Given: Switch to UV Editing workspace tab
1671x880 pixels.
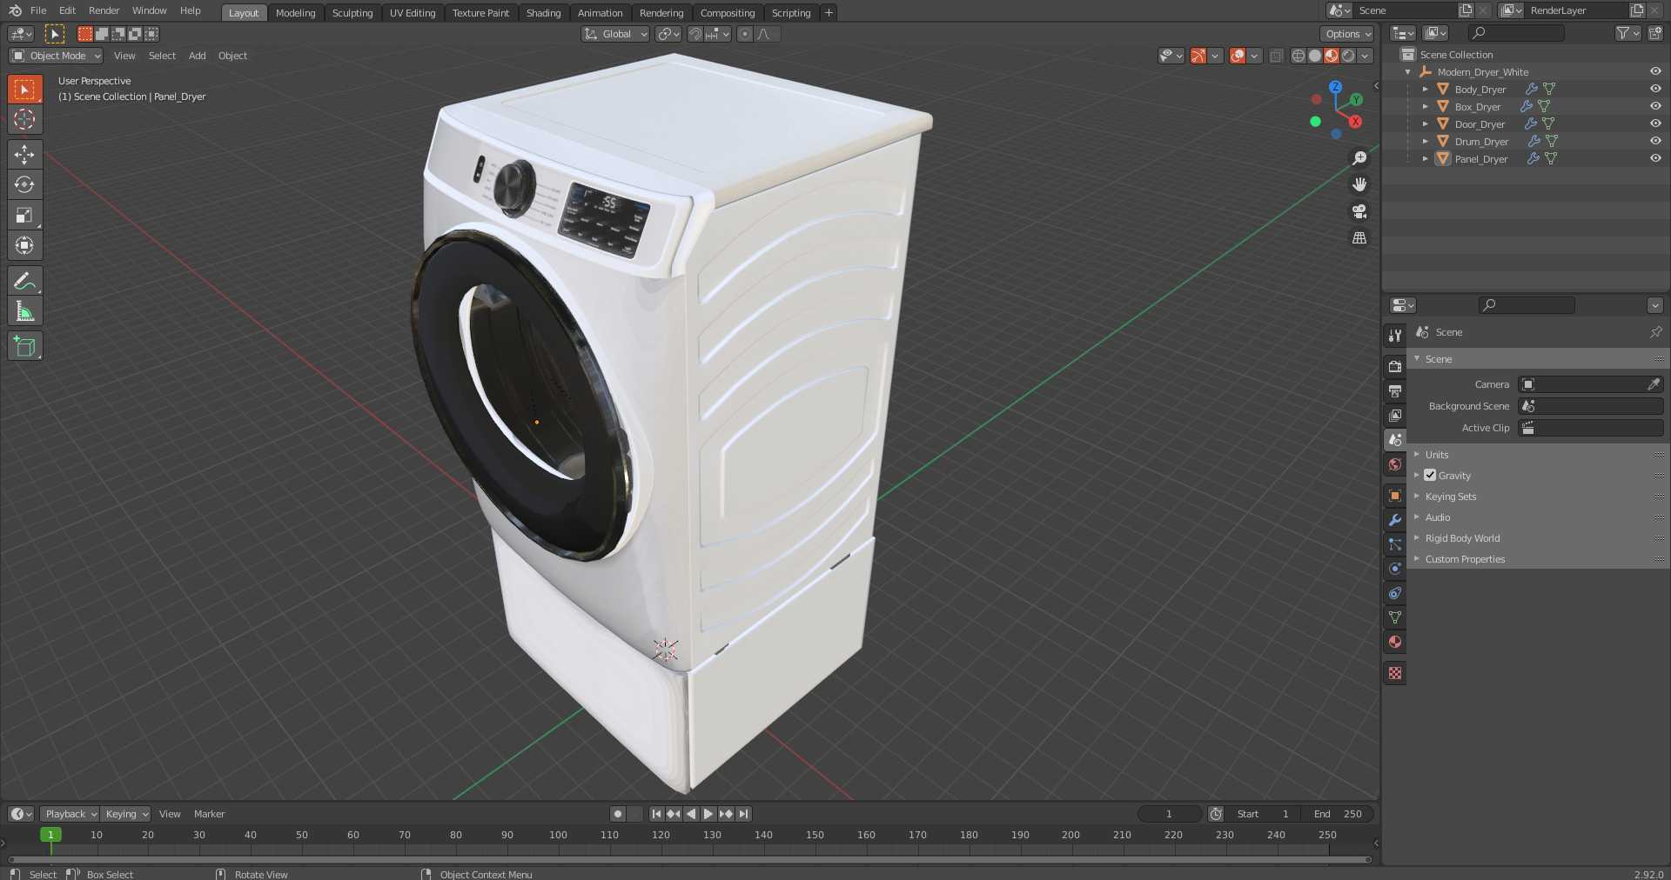Looking at the screenshot, I should click(x=413, y=13).
